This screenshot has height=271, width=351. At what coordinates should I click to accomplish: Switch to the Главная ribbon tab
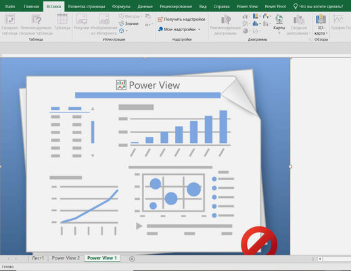(x=31, y=7)
